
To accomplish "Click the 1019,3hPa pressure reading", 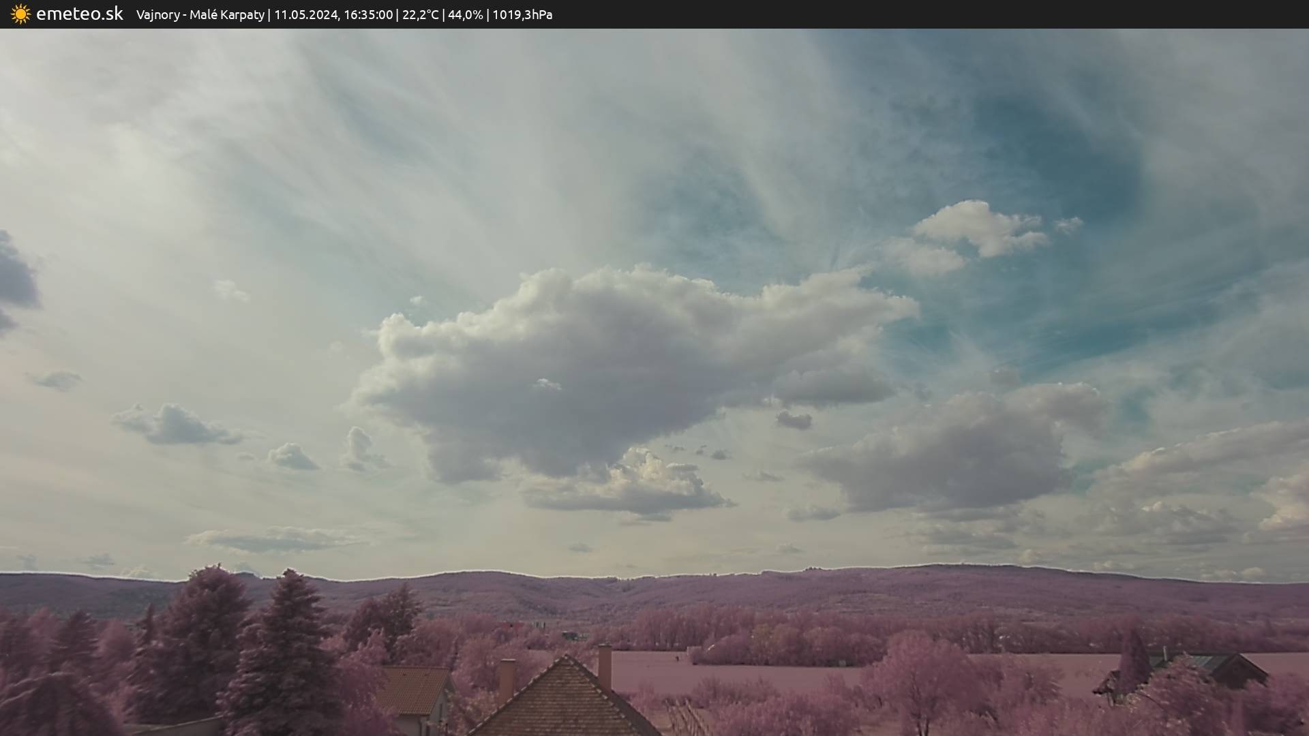I will point(522,15).
